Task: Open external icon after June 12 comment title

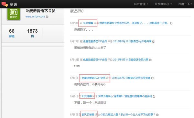Action: coord(150,60)
